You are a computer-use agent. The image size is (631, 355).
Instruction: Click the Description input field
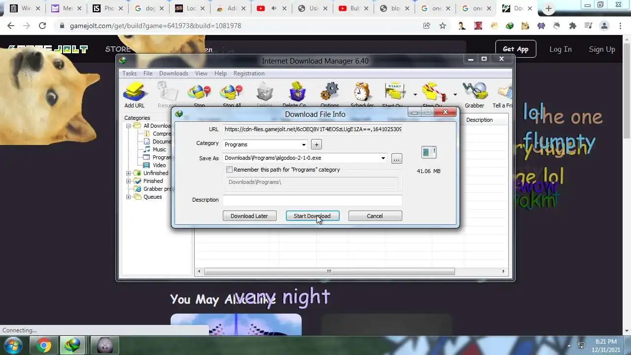pyautogui.click(x=313, y=200)
